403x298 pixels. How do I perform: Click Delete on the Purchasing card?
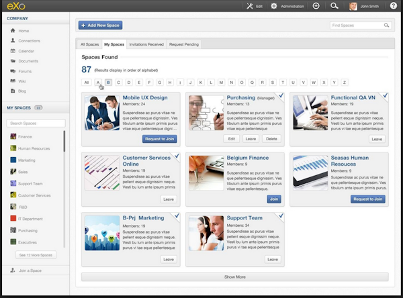271,139
